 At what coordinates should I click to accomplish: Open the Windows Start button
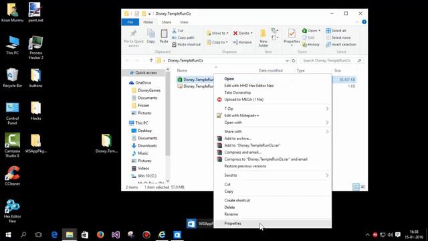click(x=8, y=235)
